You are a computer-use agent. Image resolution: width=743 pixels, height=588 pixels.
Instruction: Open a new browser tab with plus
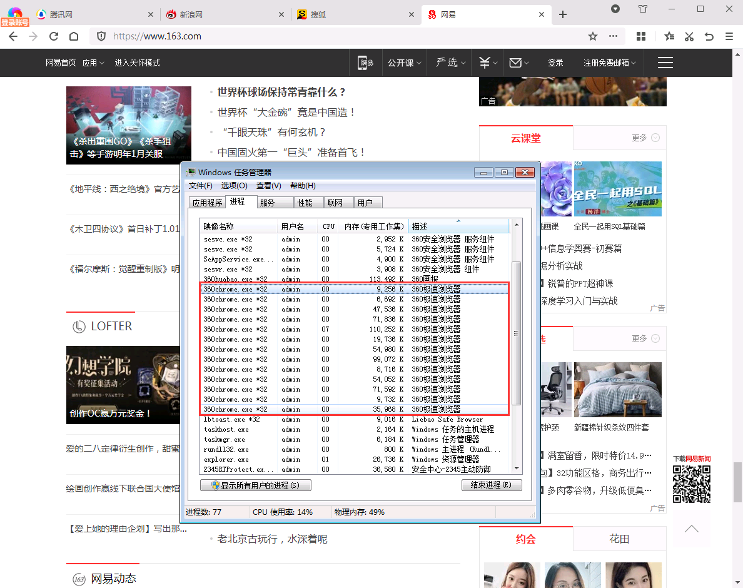click(x=562, y=14)
